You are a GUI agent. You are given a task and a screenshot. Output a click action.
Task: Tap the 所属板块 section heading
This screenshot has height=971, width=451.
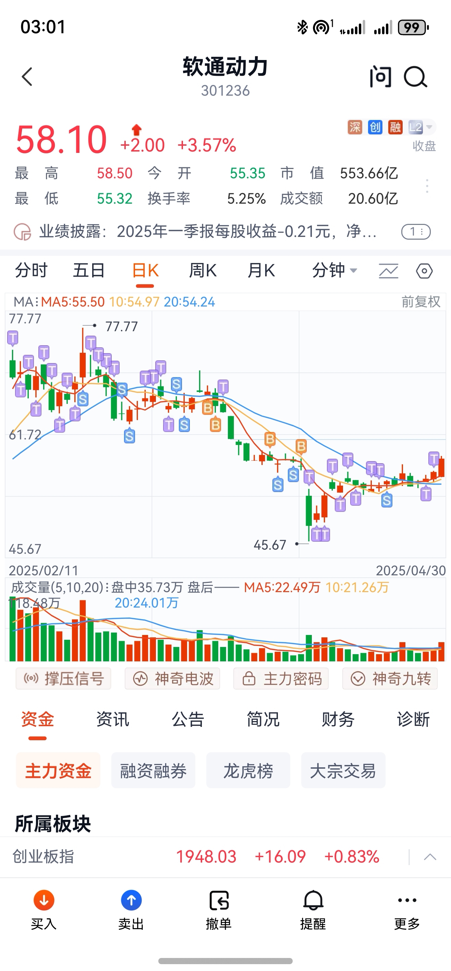tap(53, 824)
